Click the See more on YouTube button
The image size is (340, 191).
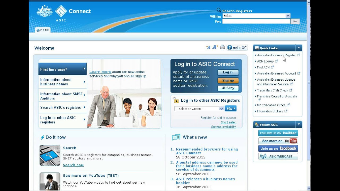(x=278, y=141)
